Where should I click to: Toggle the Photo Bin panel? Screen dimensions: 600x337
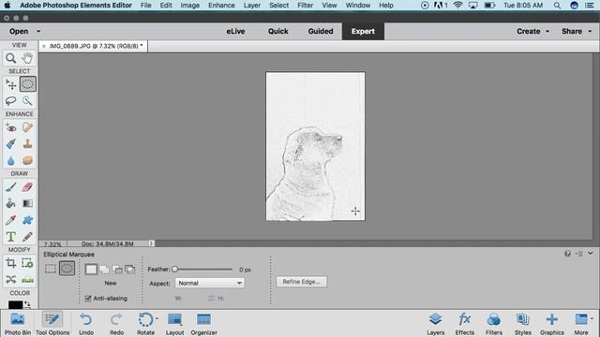click(x=18, y=323)
